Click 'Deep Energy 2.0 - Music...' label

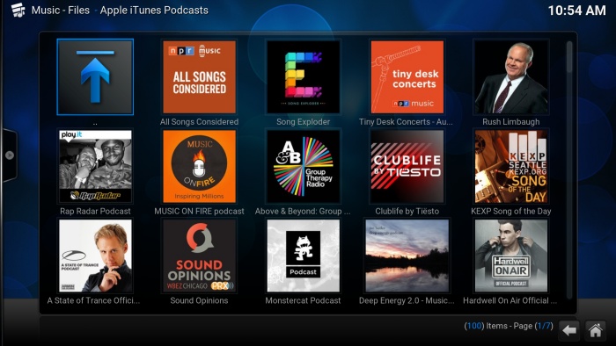(x=407, y=300)
